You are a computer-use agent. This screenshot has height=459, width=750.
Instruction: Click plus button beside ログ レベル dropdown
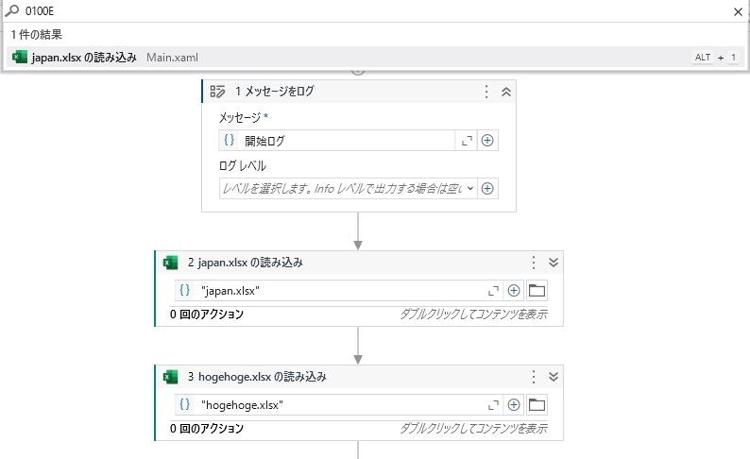click(x=486, y=188)
